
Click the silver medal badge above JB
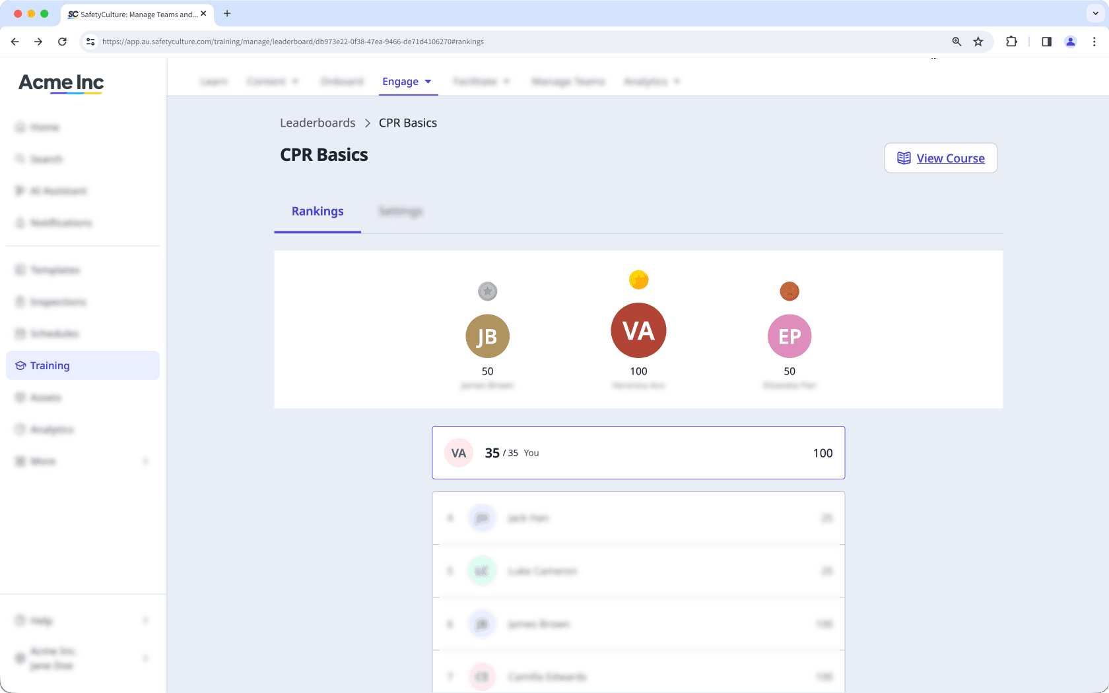tap(487, 291)
